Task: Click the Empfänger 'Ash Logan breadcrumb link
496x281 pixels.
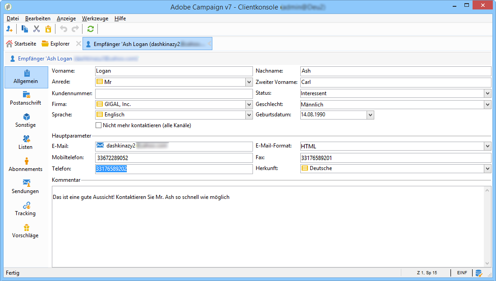Action: [45, 59]
